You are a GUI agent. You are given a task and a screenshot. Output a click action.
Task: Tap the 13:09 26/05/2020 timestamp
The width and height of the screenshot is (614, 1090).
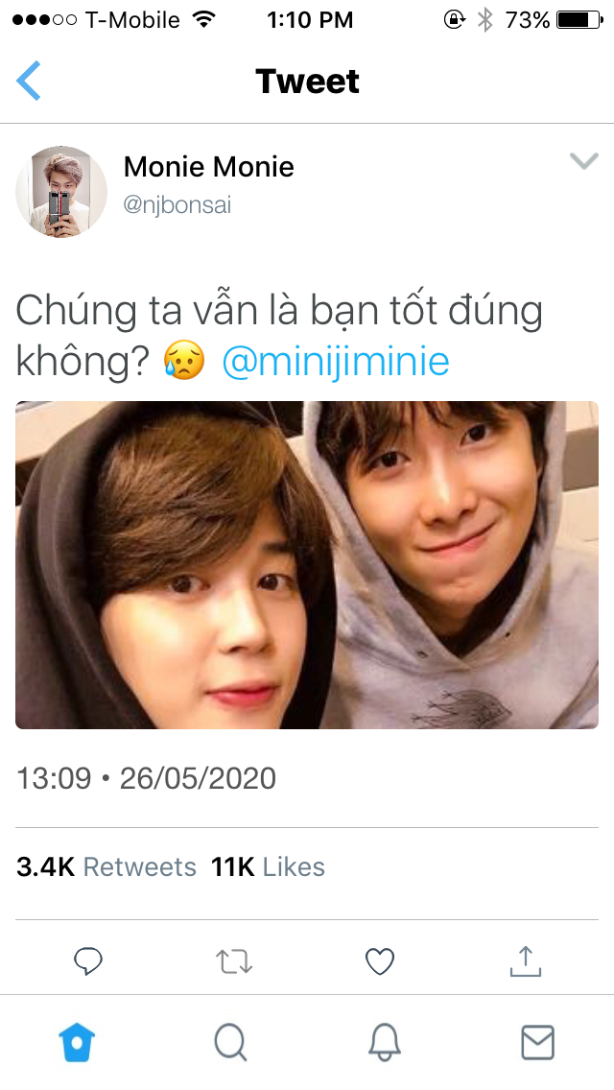tap(146, 778)
